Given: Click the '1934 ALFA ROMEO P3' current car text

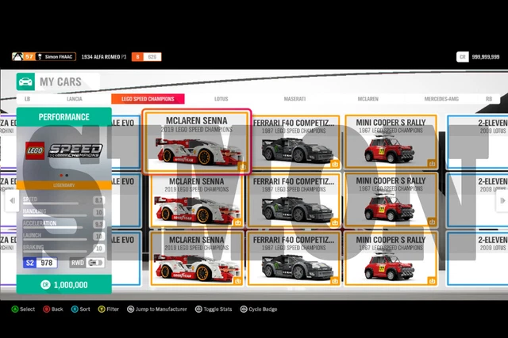Looking at the screenshot, I should click(x=104, y=57).
